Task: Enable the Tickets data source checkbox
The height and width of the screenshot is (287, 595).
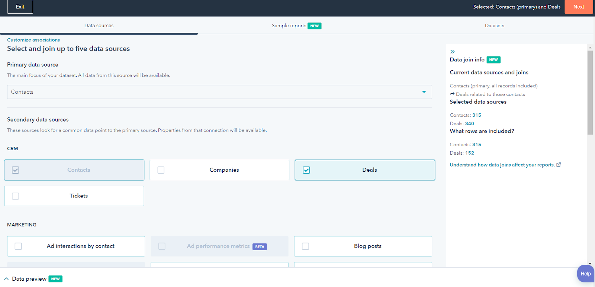Action: point(16,196)
